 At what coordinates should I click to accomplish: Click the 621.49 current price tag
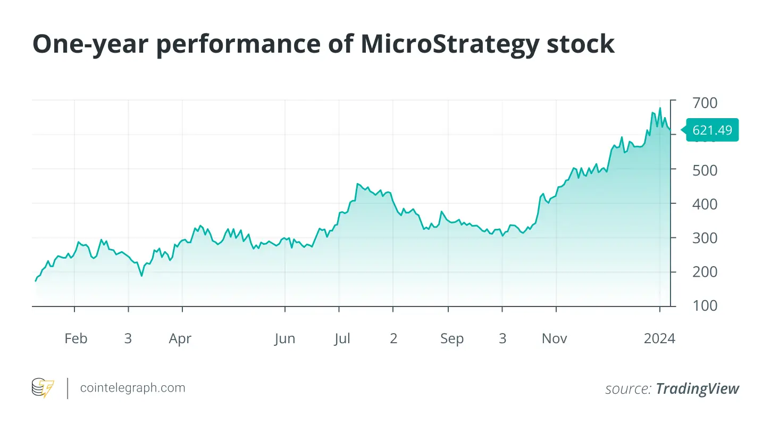712,129
